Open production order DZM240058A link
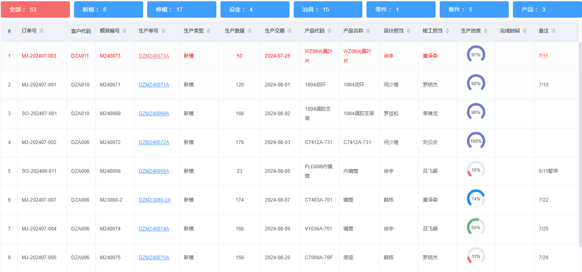Screen dimensions: 582x272 click(154, 171)
